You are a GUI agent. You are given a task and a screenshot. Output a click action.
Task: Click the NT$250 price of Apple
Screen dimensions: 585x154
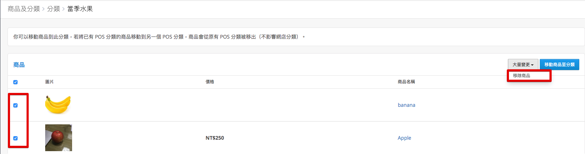click(215, 138)
